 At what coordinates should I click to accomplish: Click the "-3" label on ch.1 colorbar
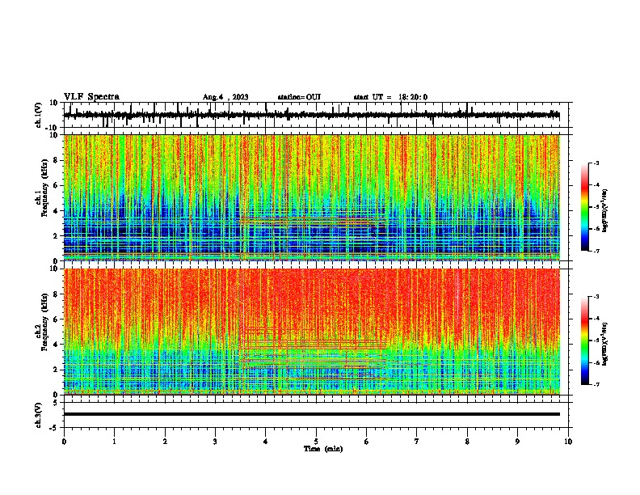click(x=596, y=163)
